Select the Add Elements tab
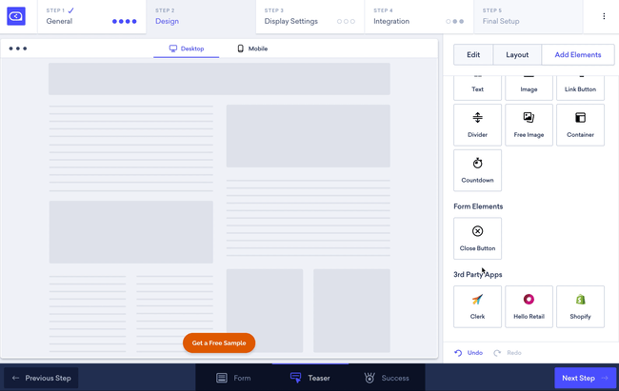The height and width of the screenshot is (391, 619). (x=578, y=55)
